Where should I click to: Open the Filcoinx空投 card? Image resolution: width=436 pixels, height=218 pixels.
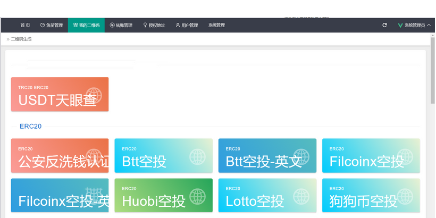(x=371, y=156)
